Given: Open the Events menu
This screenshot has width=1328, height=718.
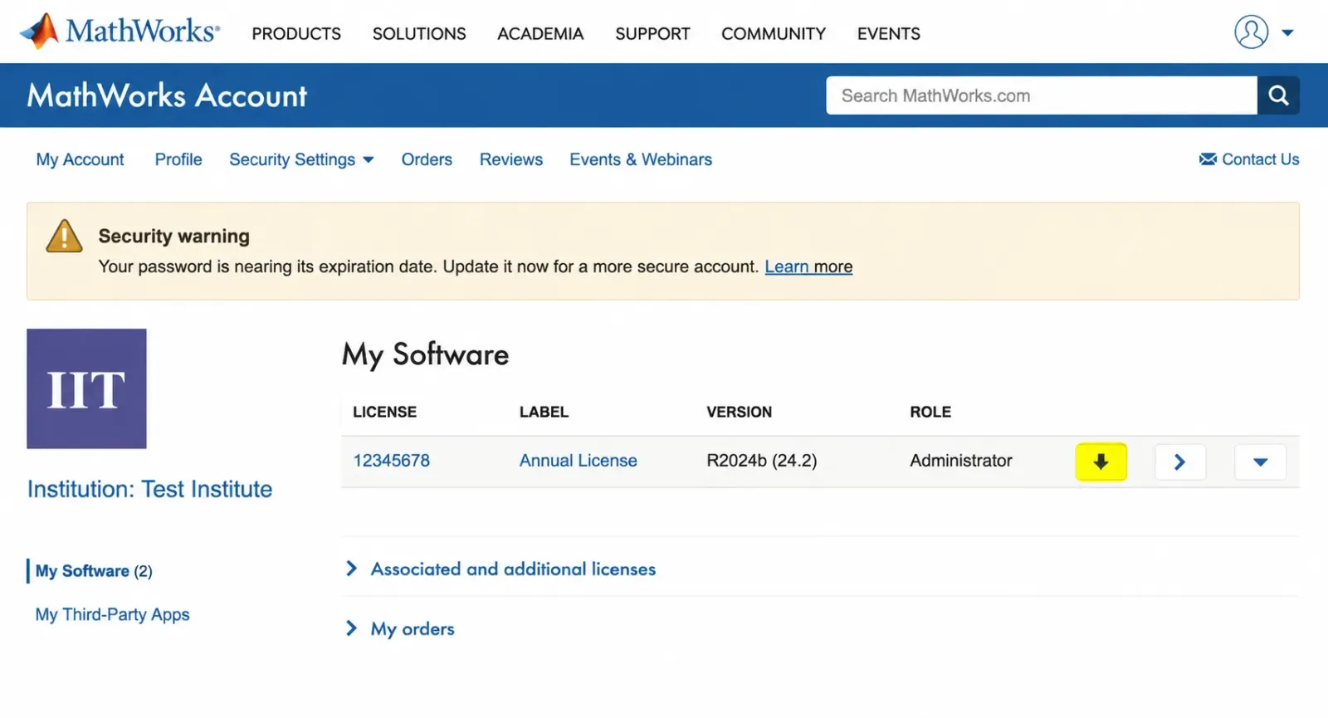Looking at the screenshot, I should point(889,34).
